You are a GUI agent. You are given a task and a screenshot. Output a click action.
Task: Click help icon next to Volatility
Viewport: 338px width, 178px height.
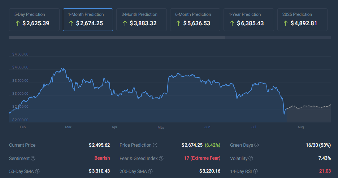[x=251, y=158]
